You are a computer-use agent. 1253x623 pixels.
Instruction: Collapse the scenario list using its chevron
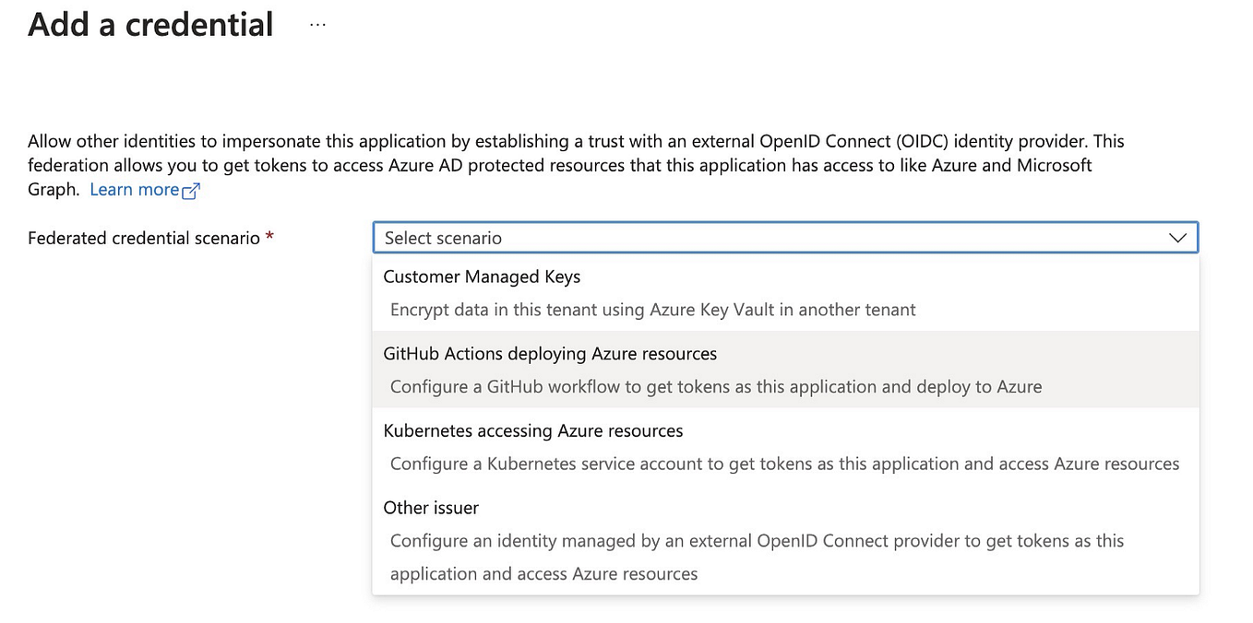[1178, 238]
